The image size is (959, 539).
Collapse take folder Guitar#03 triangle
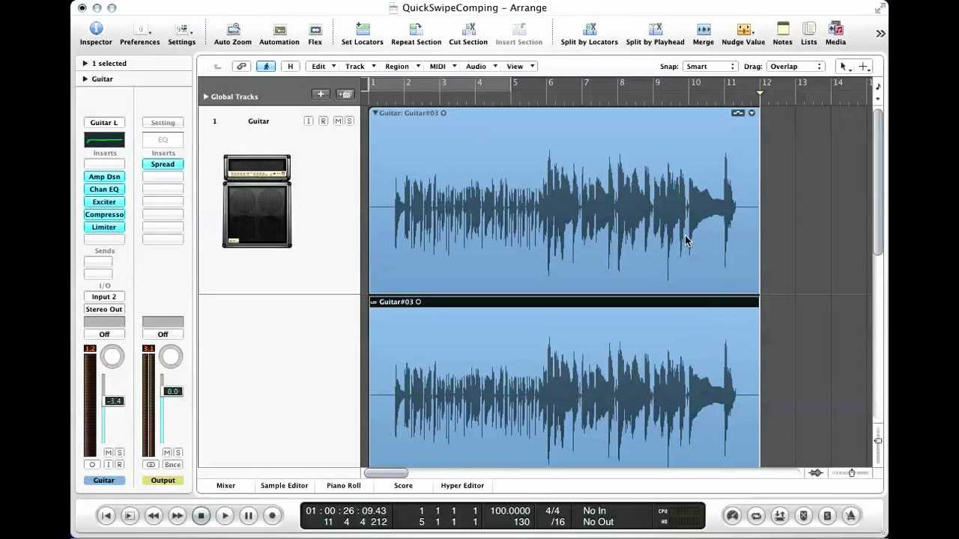[x=375, y=113]
